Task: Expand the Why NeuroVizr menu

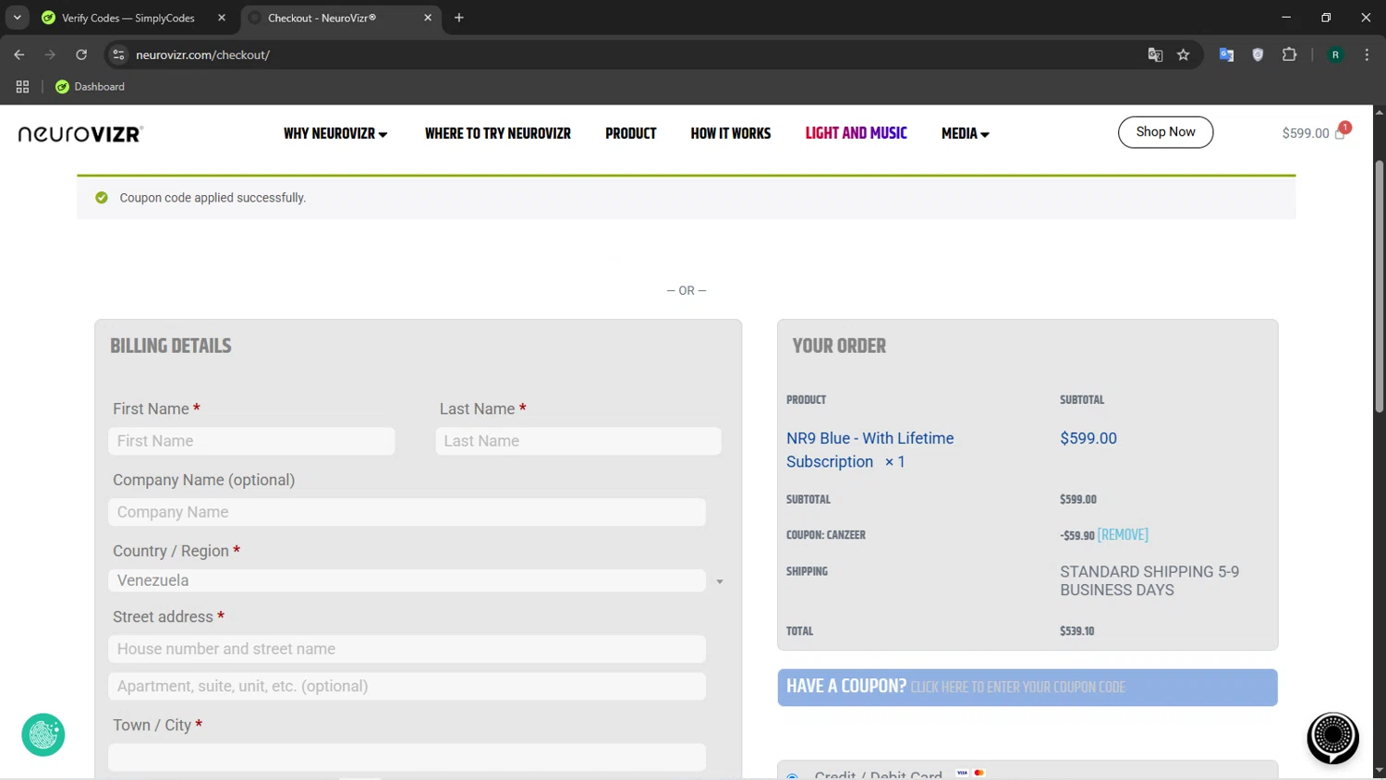Action: click(335, 134)
